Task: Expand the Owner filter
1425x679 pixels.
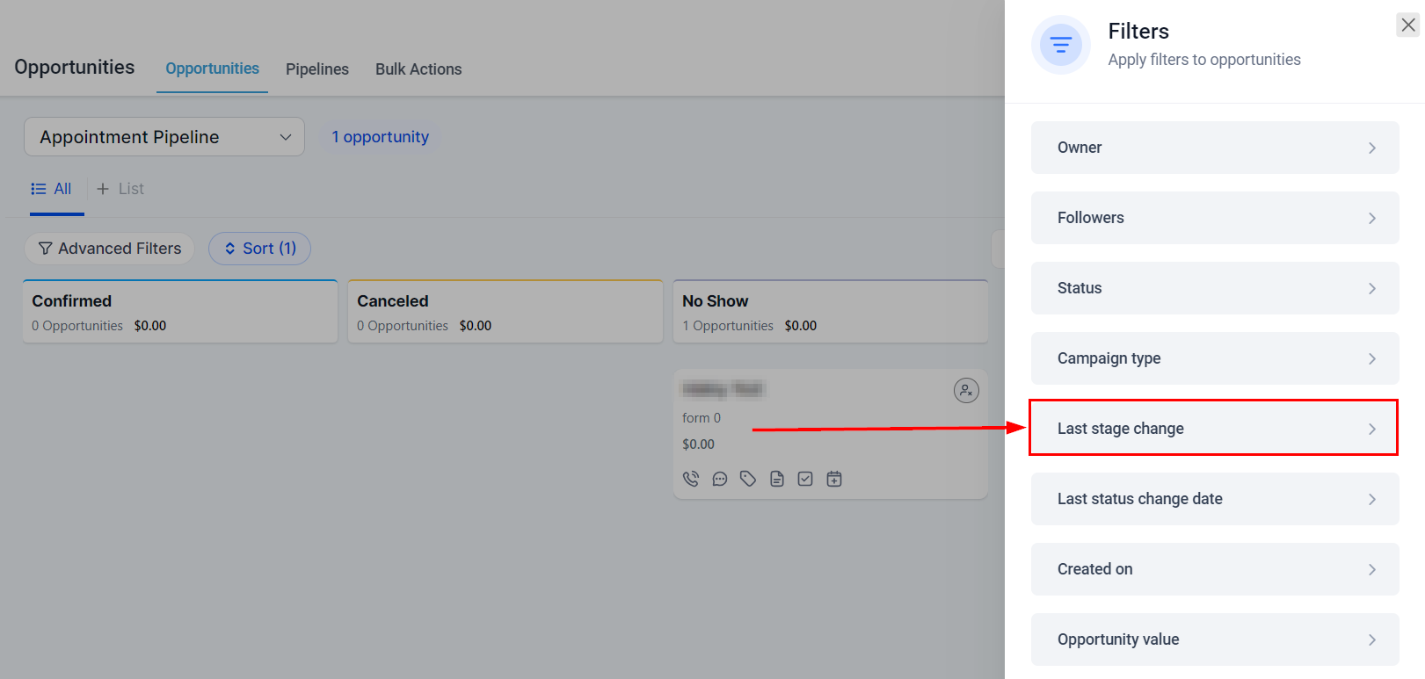Action: pos(1214,148)
